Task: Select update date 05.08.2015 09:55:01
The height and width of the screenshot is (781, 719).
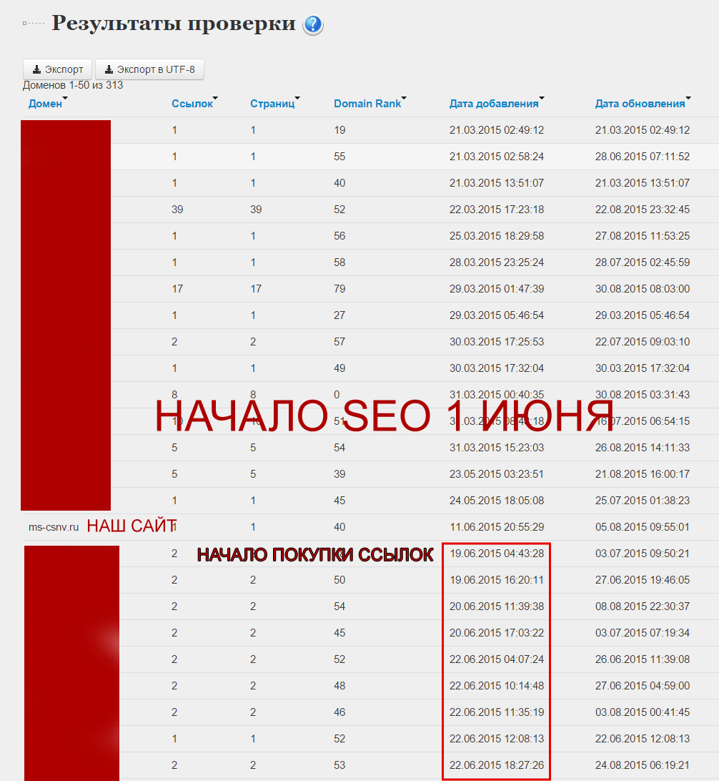Action: coord(643,527)
